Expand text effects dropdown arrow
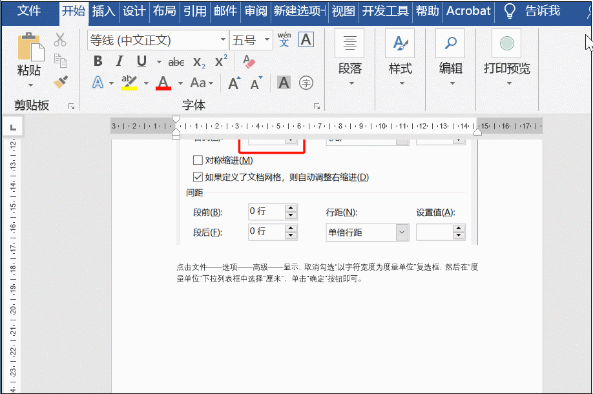The width and height of the screenshot is (593, 394). pyautogui.click(x=111, y=83)
